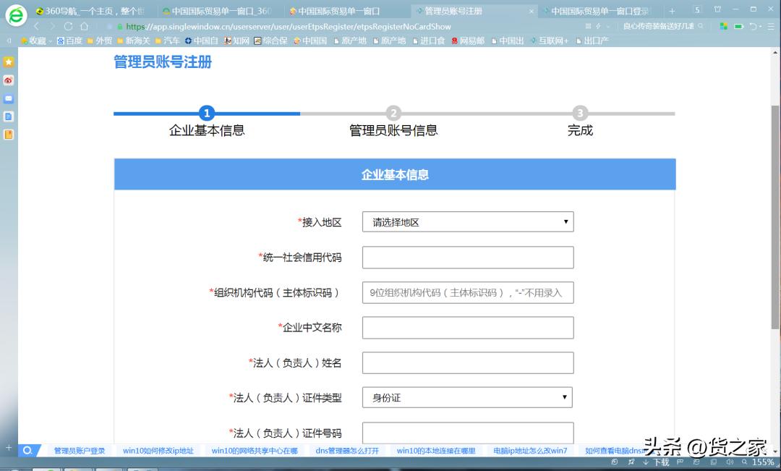
Task: Open the mail icon in left sidebar
Action: tap(9, 98)
